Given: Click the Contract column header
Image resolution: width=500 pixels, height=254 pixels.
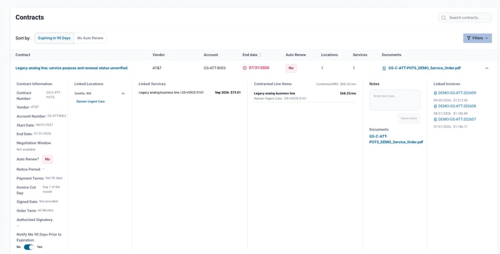Looking at the screenshot, I should [22, 55].
